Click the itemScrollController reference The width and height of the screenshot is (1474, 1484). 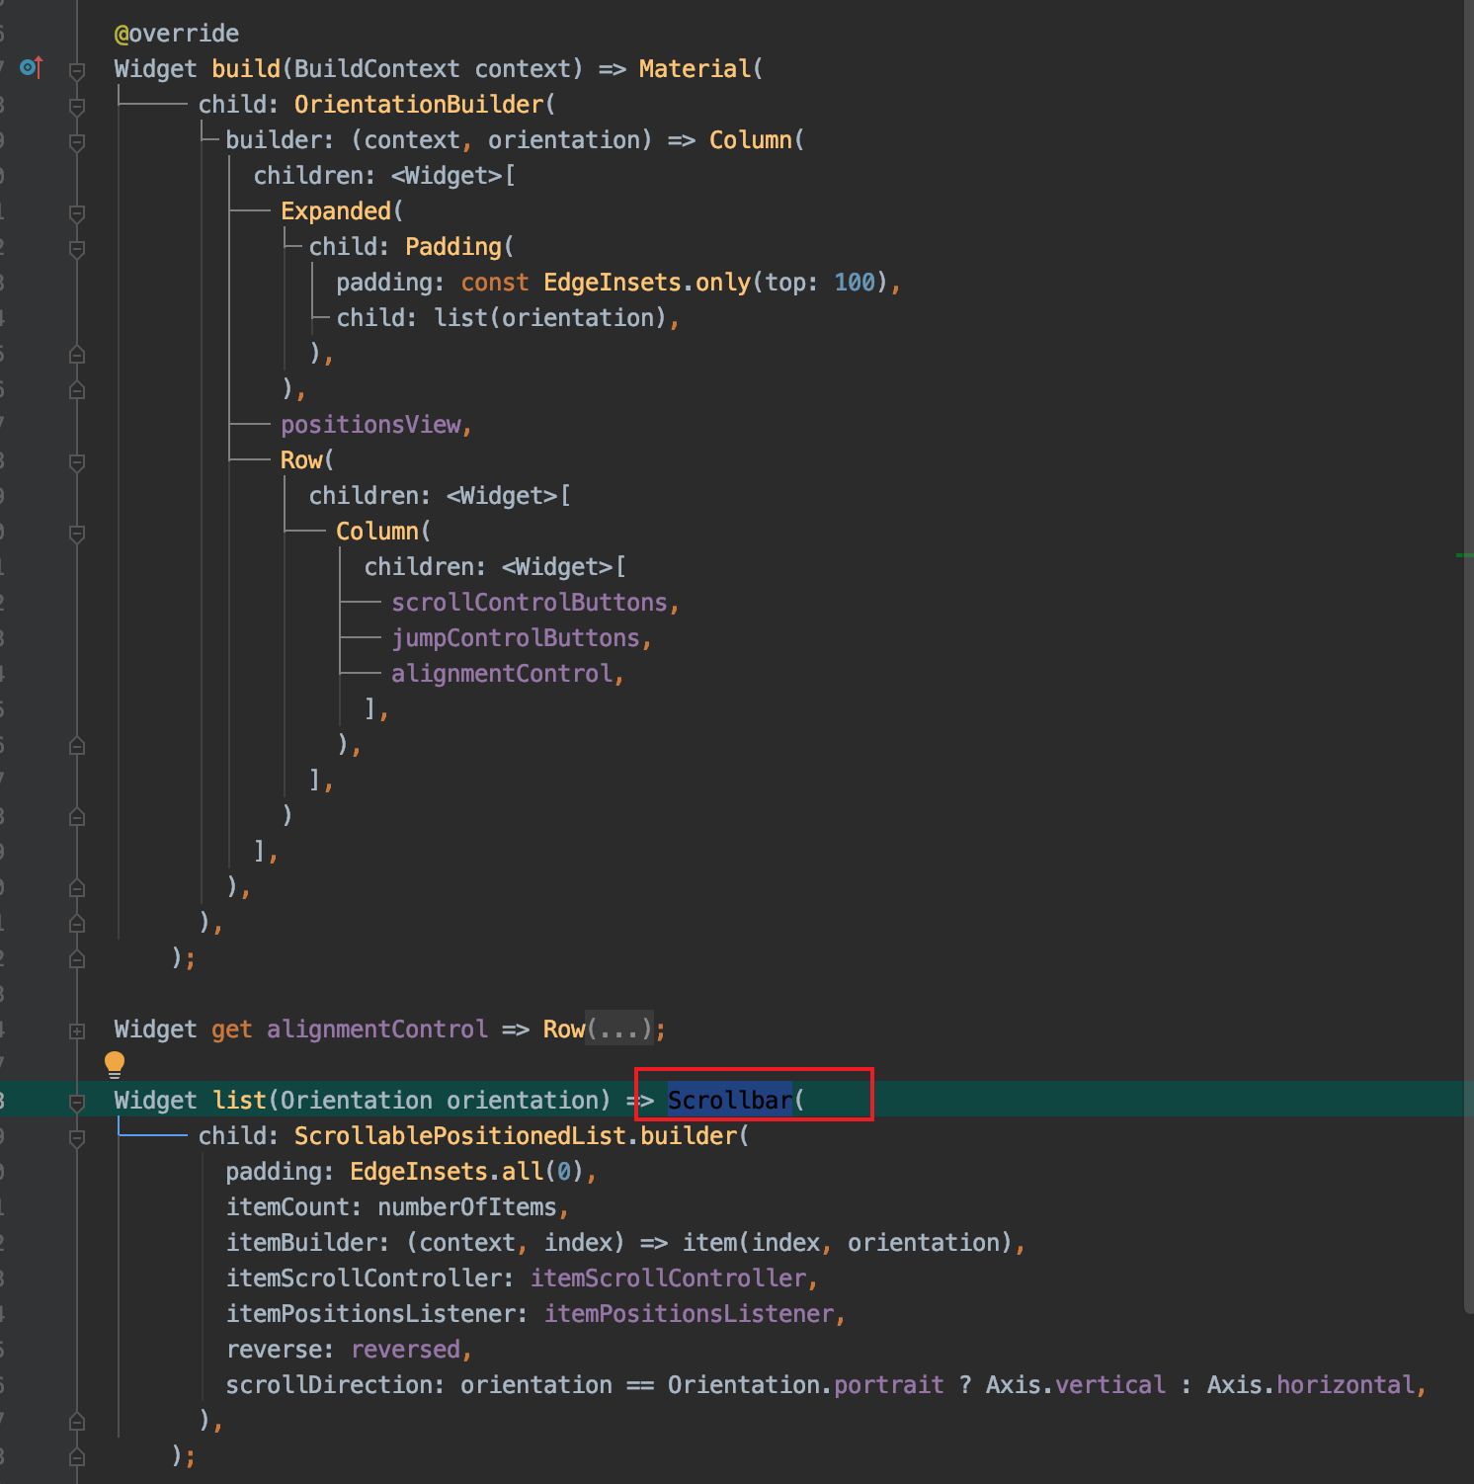click(x=668, y=1278)
